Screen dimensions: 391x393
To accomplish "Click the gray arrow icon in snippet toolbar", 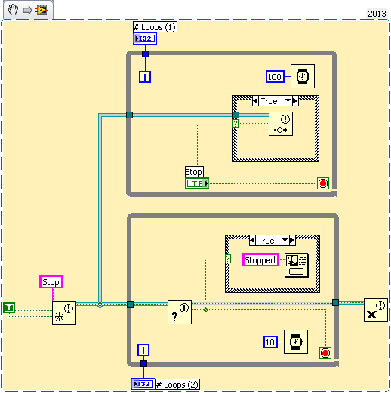I will [x=27, y=11].
